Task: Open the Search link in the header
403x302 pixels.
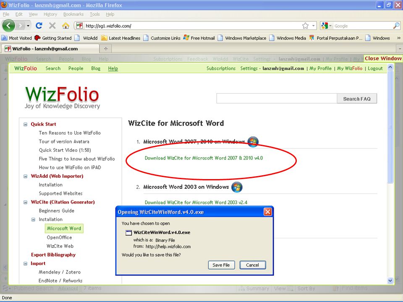Action: pos(53,68)
